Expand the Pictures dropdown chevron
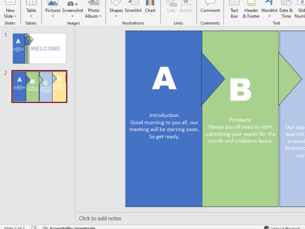Screen dimensions: 305x229 pos(53,16)
